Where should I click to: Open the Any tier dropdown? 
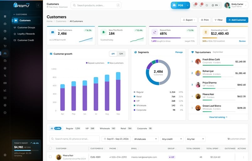coord(195,139)
